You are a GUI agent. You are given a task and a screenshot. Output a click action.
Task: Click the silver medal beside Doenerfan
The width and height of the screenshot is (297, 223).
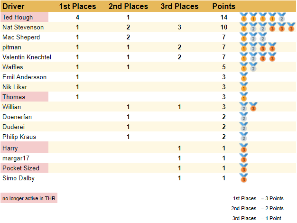244,118
